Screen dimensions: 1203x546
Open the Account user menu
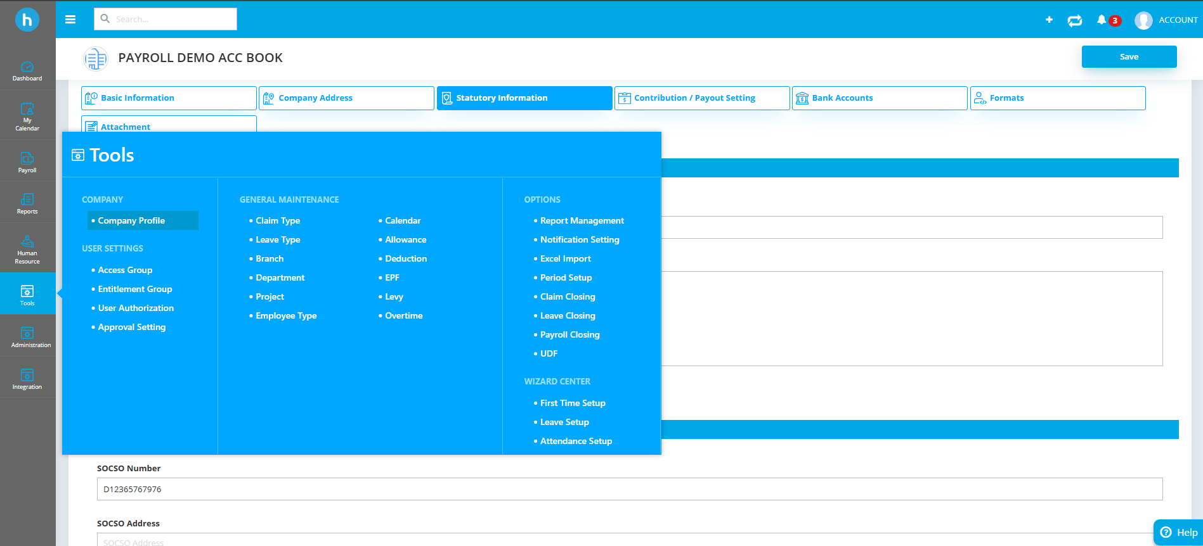[x=1166, y=20]
